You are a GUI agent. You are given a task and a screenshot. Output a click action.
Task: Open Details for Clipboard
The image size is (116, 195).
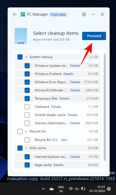click(x=56, y=106)
